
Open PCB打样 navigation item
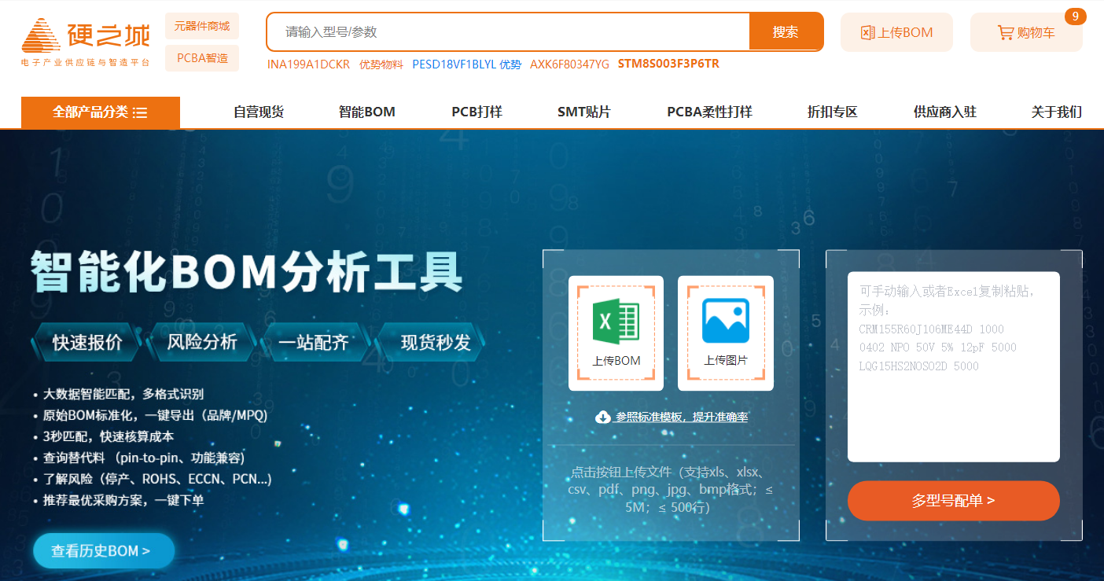point(477,112)
